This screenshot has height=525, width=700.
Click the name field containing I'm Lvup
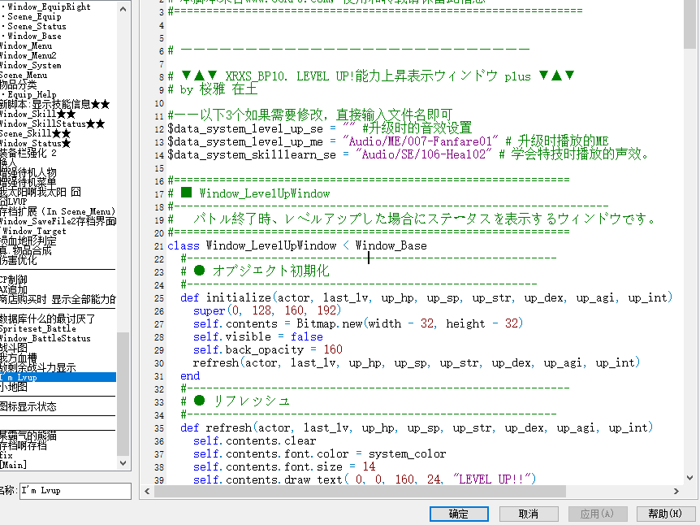[75, 491]
